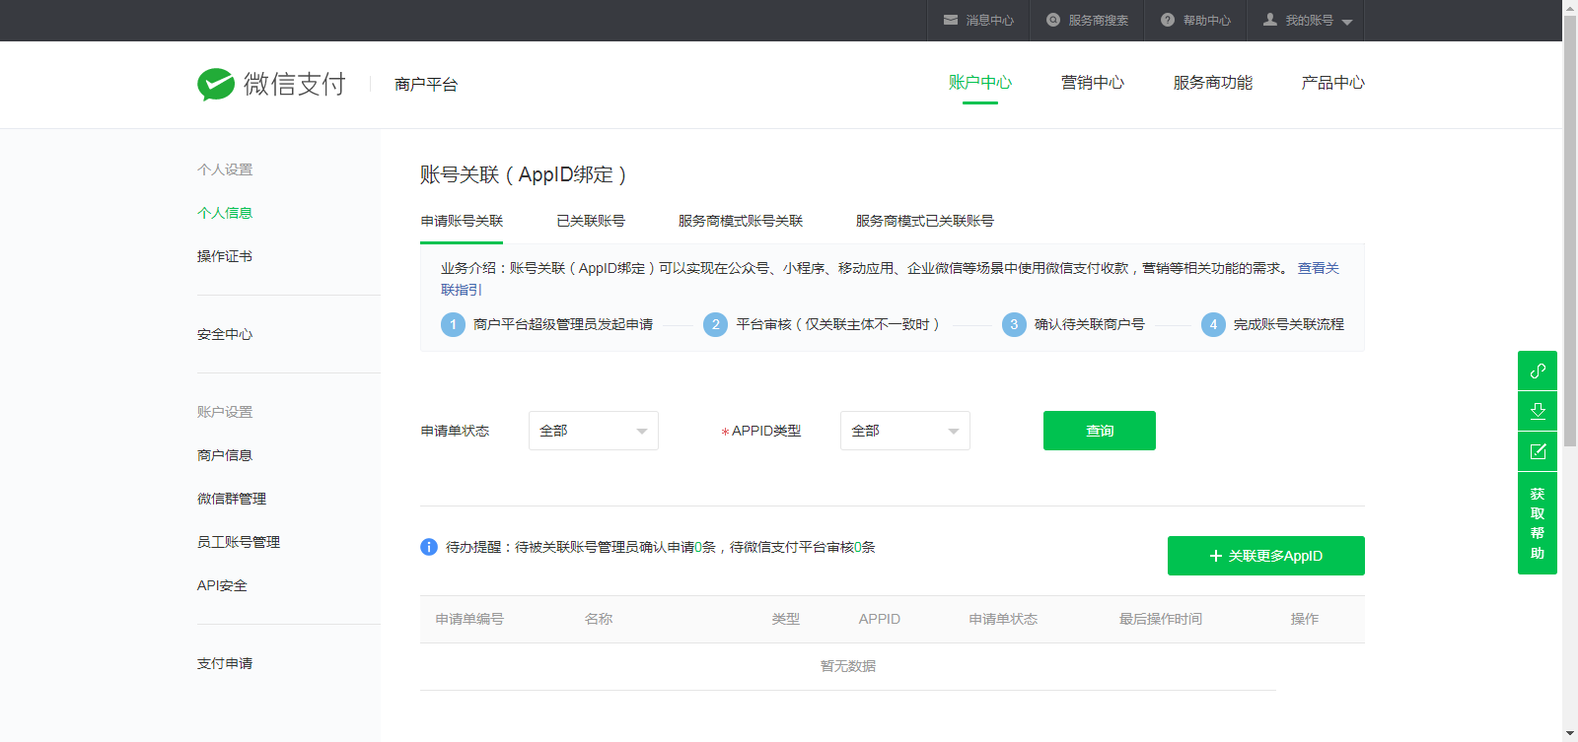Screen dimensions: 1578x742
Task: Click 暂无数据 empty table text
Action: (x=848, y=666)
